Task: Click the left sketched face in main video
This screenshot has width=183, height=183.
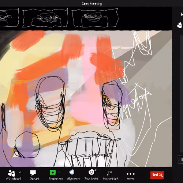Action: (x=50, y=104)
